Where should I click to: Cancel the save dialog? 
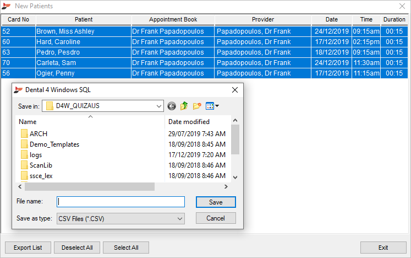(x=216, y=218)
